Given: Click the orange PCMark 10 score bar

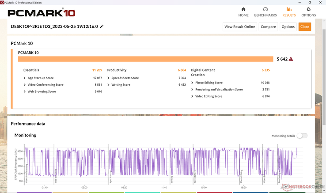Looking at the screenshot, I should (x=145, y=59).
